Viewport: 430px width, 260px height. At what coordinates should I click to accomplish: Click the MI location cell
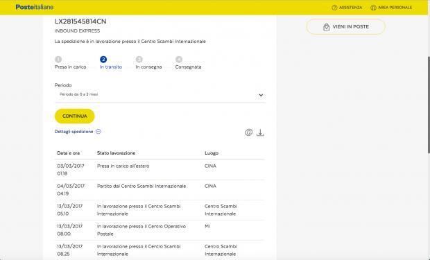tap(207, 226)
